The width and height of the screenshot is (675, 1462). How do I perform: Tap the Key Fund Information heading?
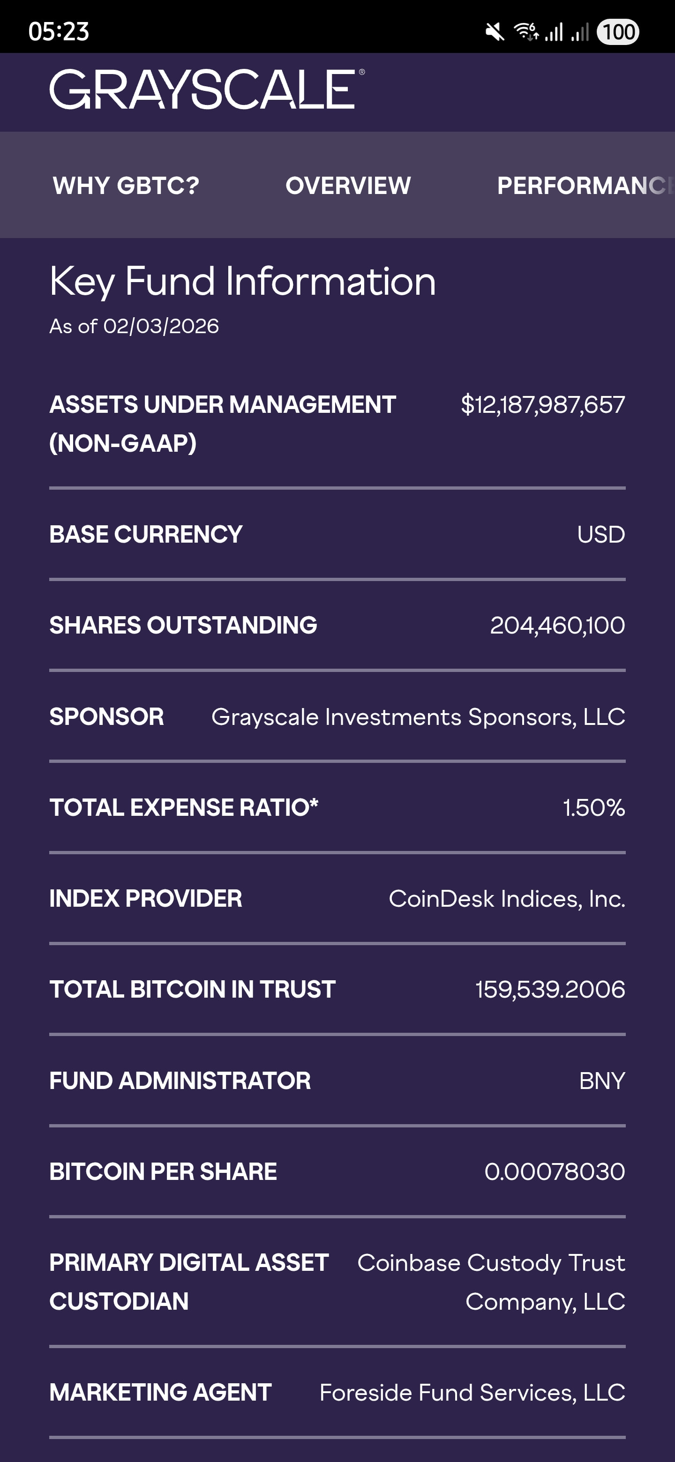[x=242, y=282]
